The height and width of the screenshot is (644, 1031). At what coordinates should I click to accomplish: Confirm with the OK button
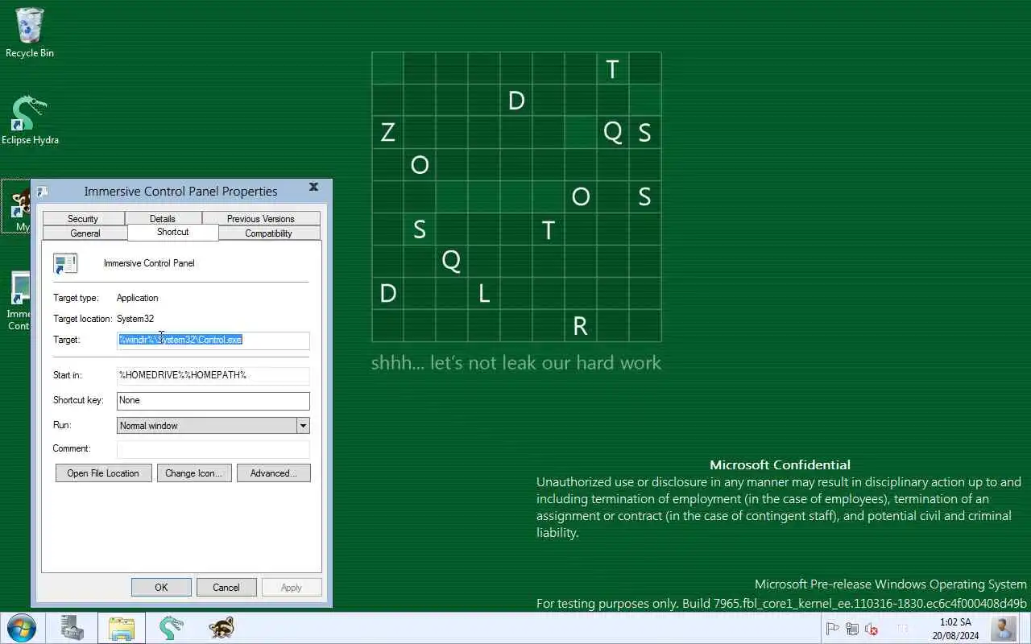tap(161, 588)
